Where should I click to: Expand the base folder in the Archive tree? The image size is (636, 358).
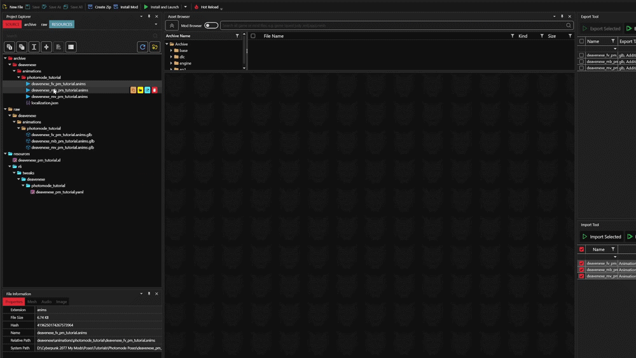[171, 50]
